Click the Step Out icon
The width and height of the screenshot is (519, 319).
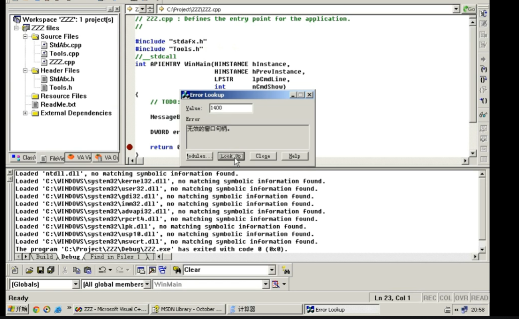click(x=484, y=90)
